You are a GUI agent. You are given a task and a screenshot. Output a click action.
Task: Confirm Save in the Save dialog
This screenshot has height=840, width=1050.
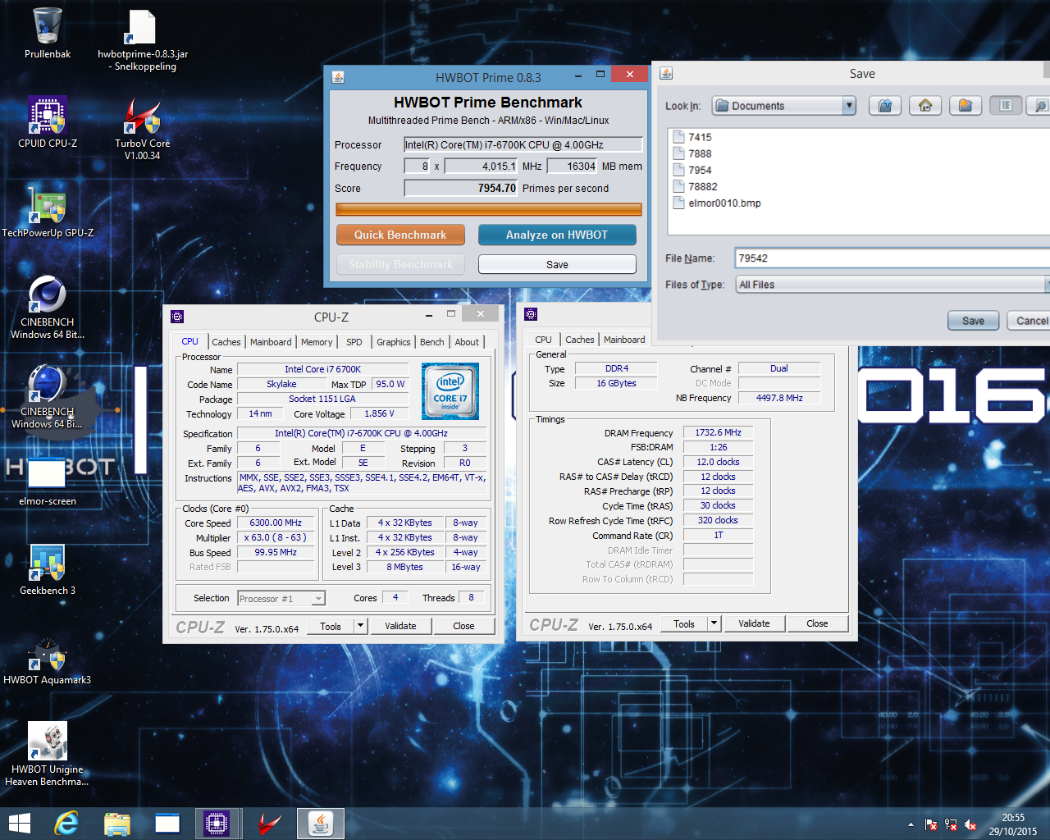point(973,321)
